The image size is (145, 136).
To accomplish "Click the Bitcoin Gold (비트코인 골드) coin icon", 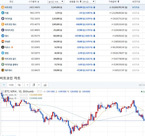I will tap(3, 59).
